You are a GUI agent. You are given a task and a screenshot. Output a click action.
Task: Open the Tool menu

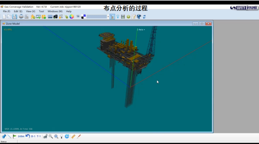tap(41, 11)
